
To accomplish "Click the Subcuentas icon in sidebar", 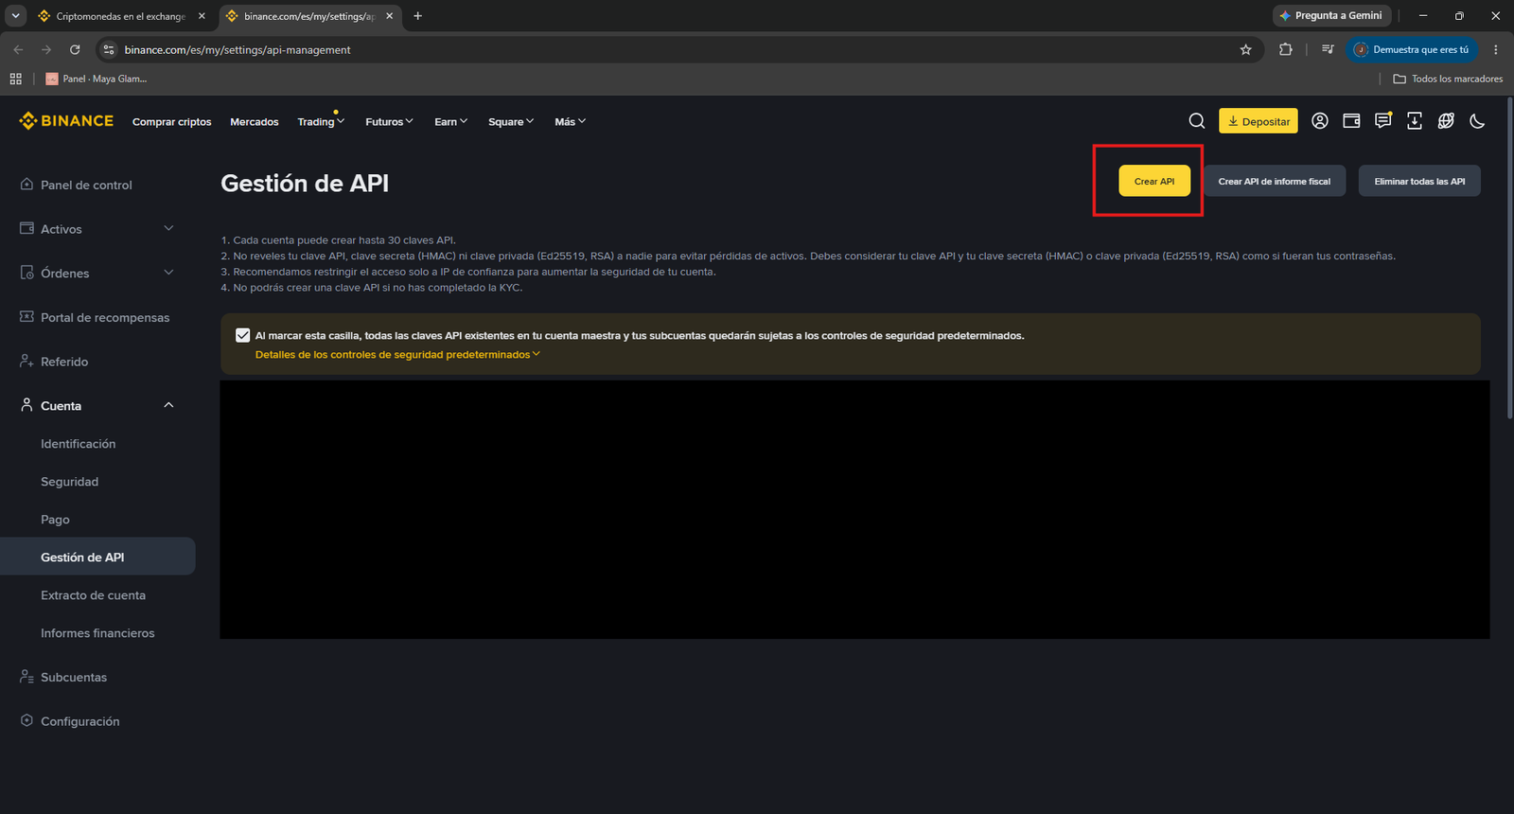I will (x=26, y=677).
